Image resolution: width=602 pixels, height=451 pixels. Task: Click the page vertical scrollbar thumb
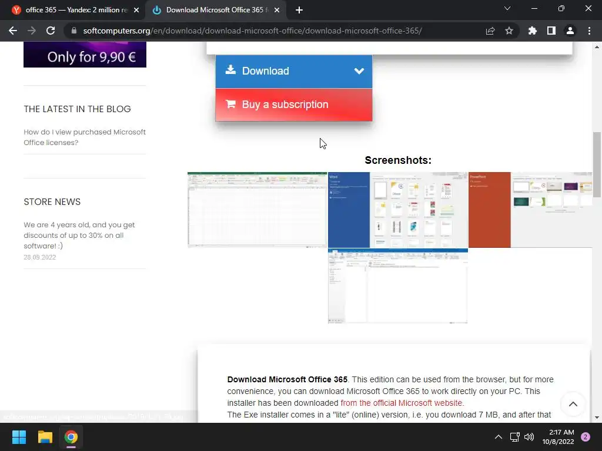[x=597, y=165]
